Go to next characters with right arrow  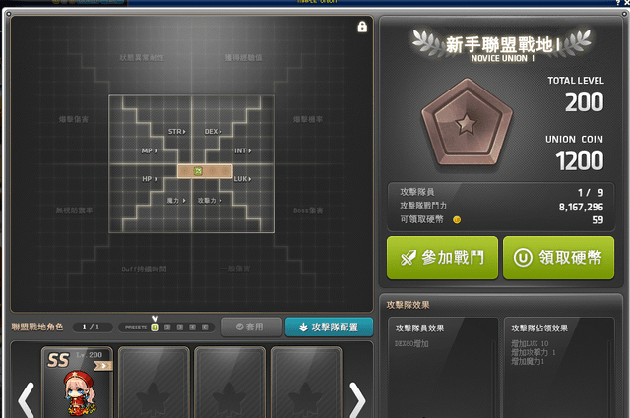pyautogui.click(x=357, y=400)
